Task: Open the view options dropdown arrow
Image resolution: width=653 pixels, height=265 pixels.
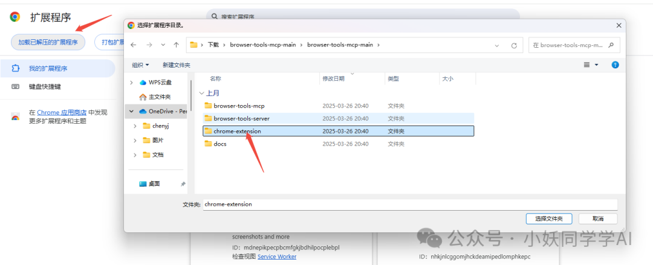Action: pos(596,65)
